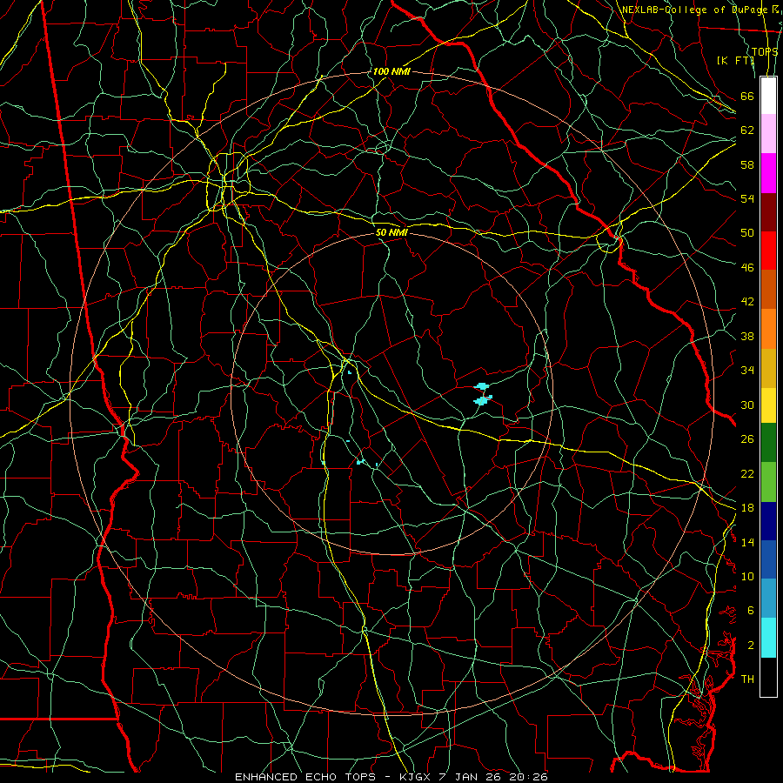Click the black TH threshold swatch
The image size is (783, 783).
[x=768, y=677]
